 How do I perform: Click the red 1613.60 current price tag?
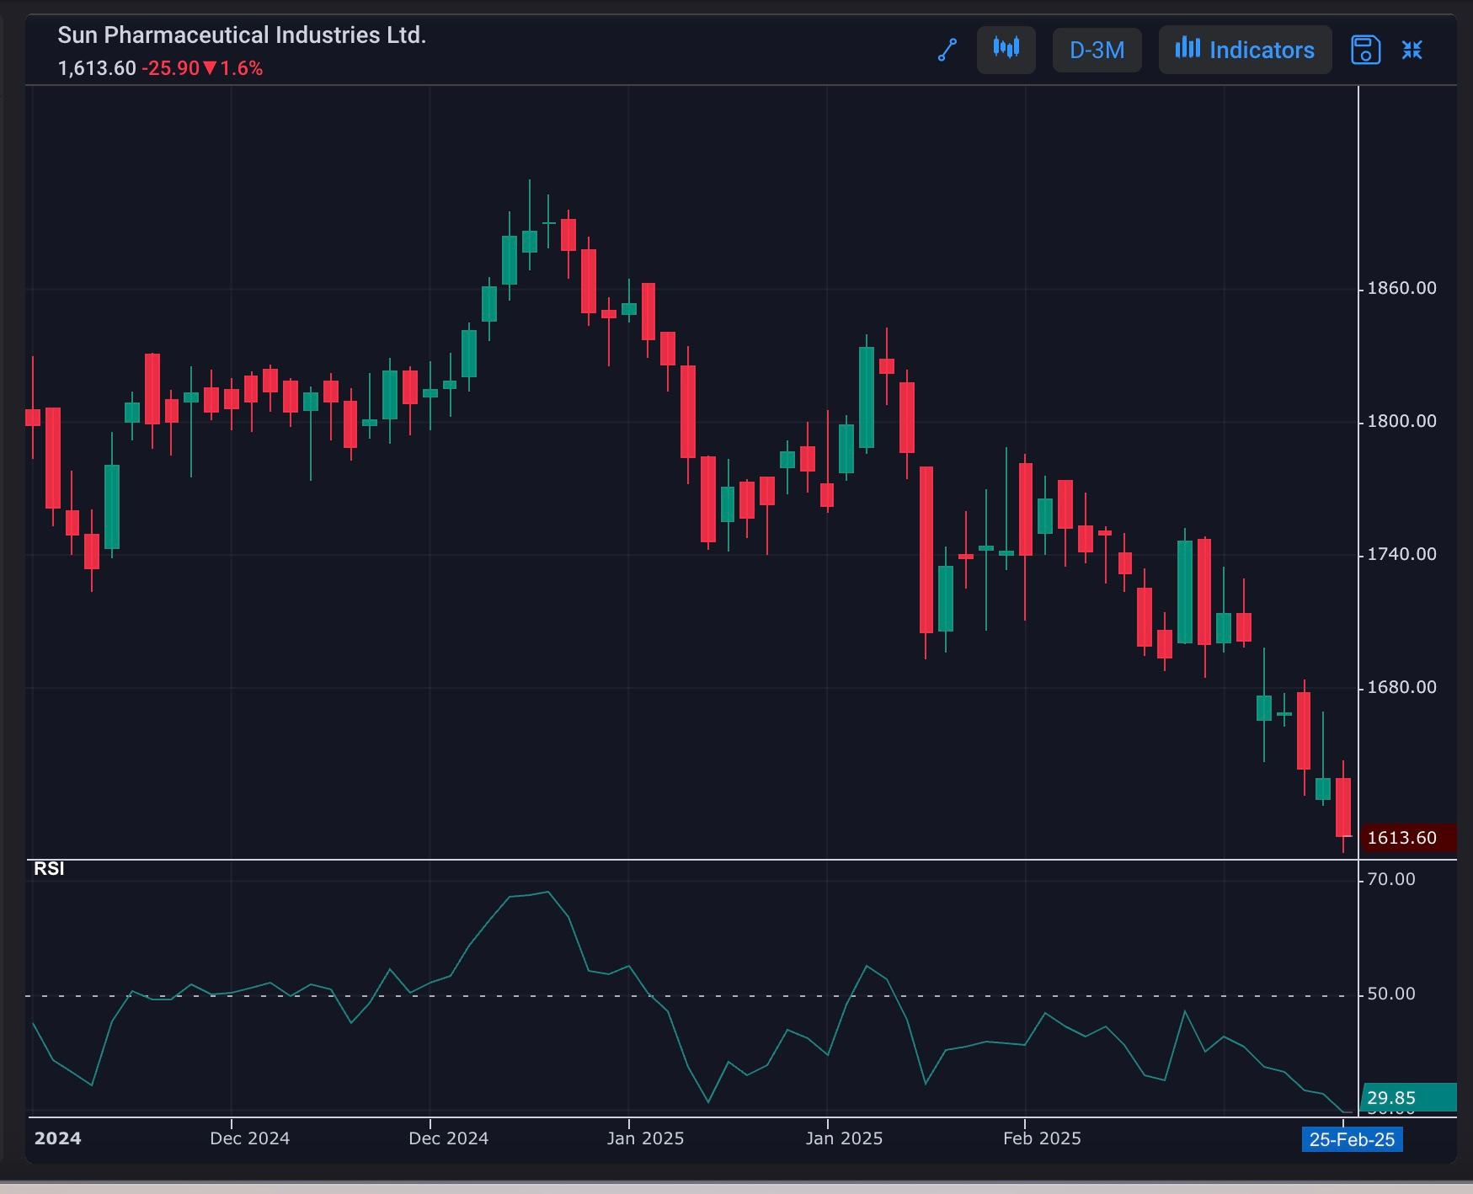coord(1407,838)
